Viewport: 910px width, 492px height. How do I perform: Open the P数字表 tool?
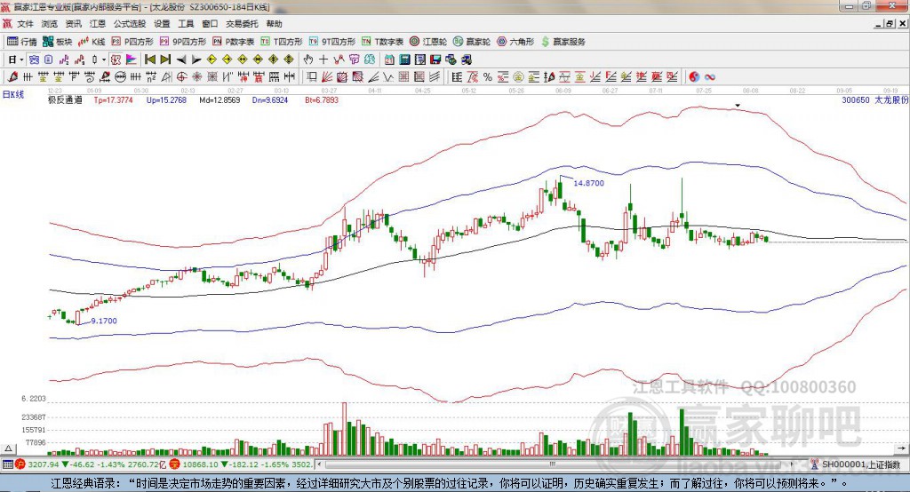(x=234, y=42)
